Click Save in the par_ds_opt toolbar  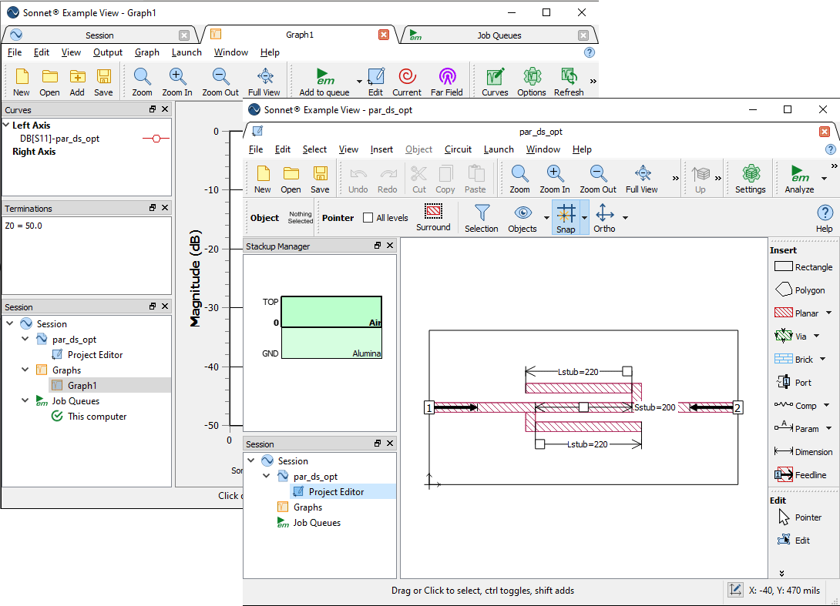coord(320,179)
